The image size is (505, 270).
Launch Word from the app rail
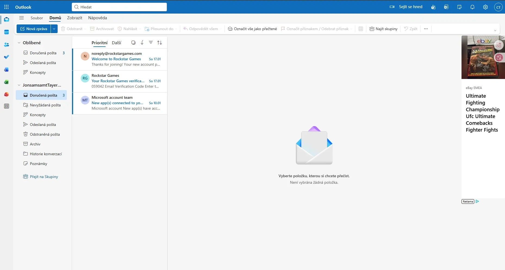(x=7, y=70)
